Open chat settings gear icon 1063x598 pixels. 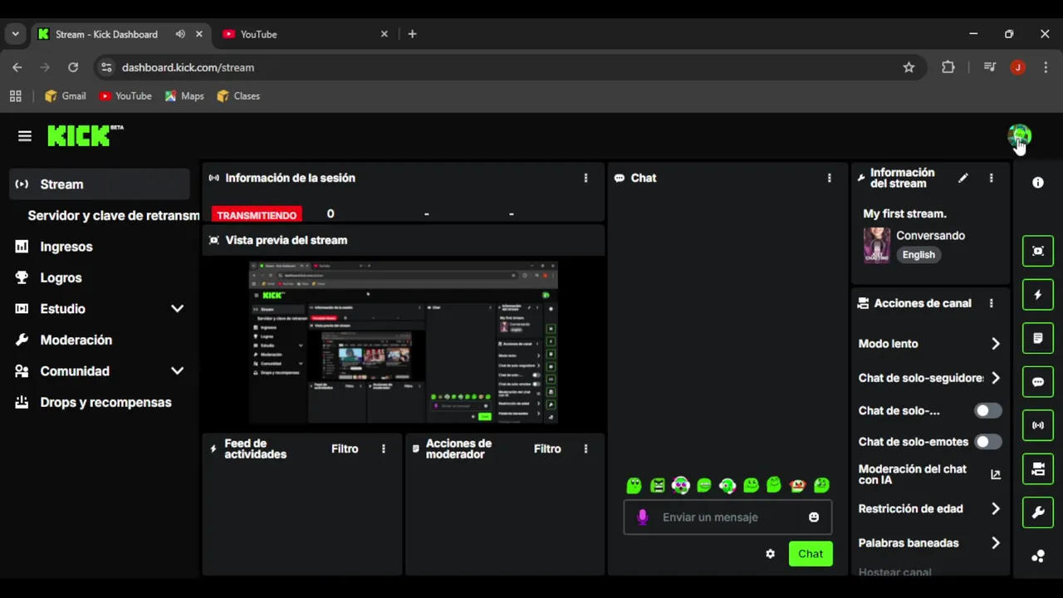(770, 554)
